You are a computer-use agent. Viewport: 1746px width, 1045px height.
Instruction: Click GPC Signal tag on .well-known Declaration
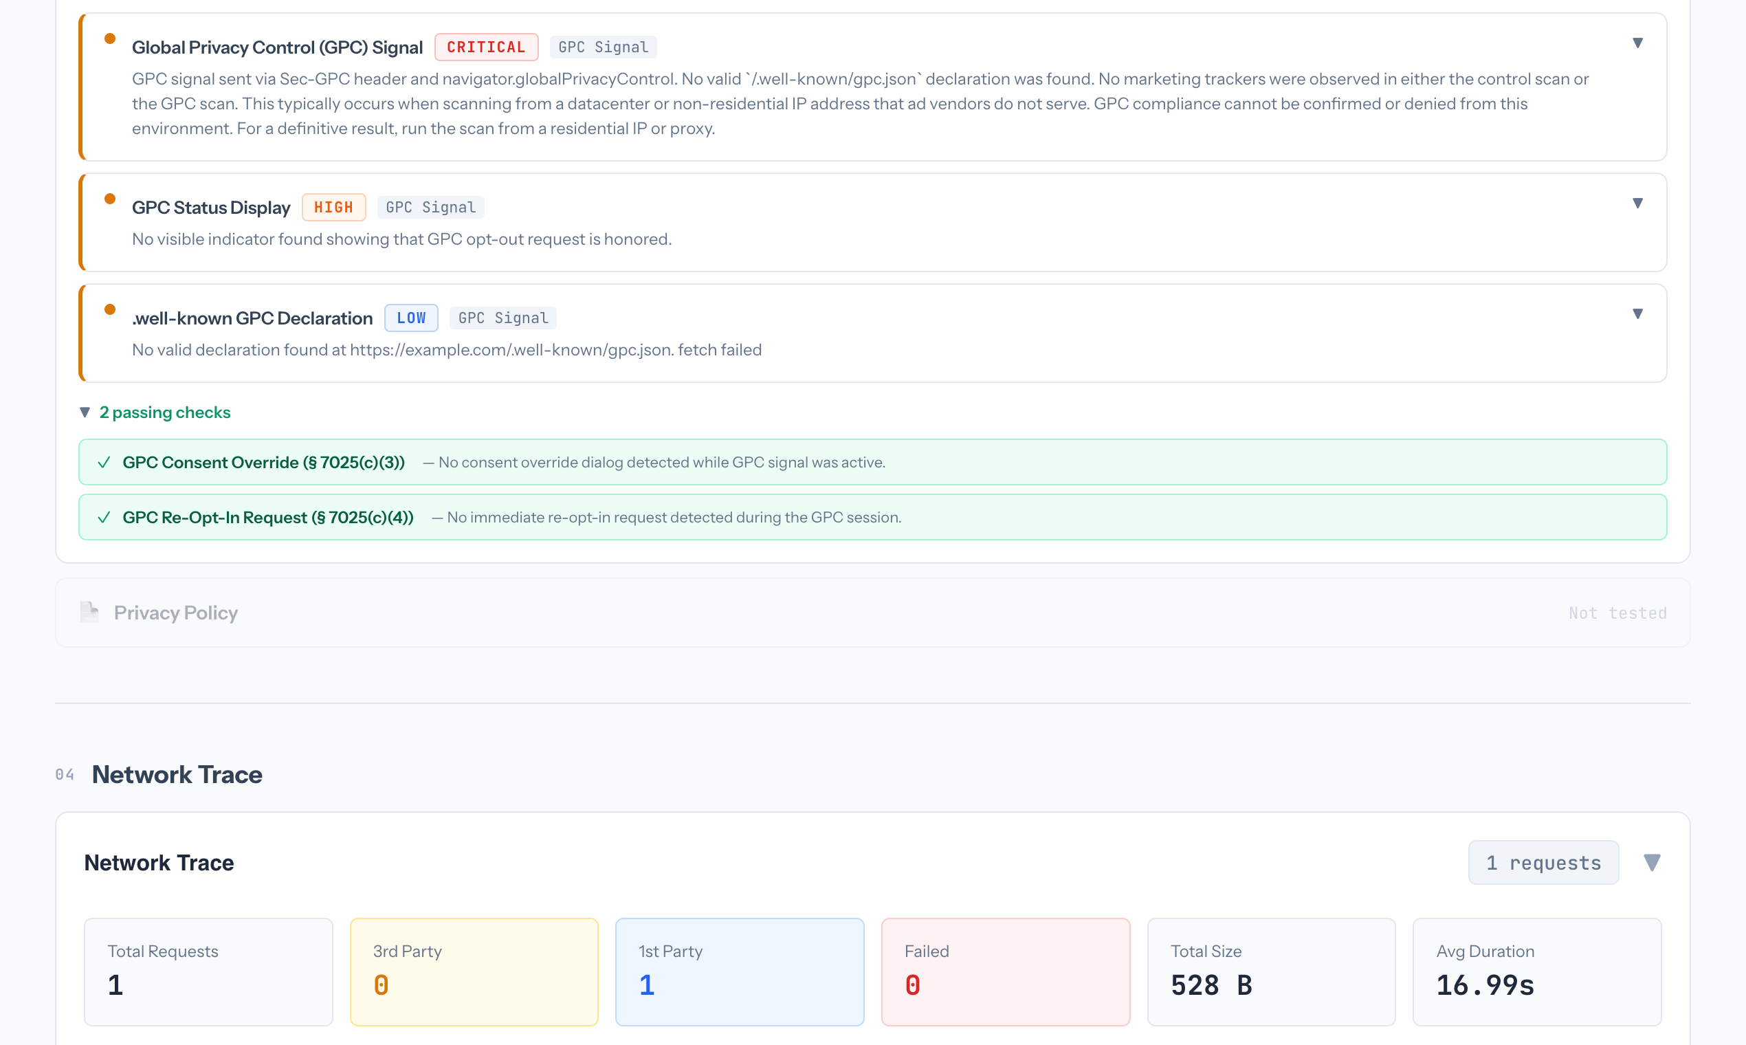click(503, 318)
